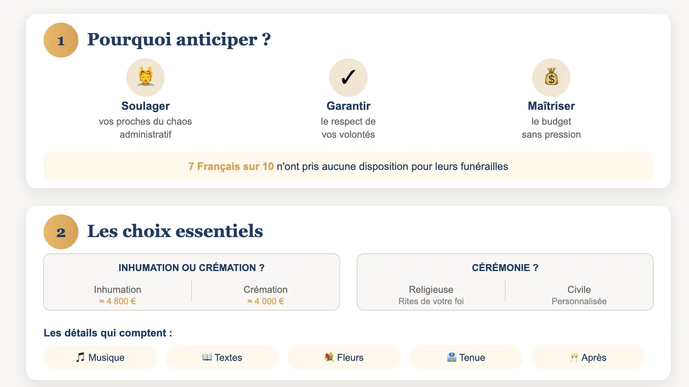Click the massage face icon above Soulager
This screenshot has width=689, height=387.
(x=145, y=77)
